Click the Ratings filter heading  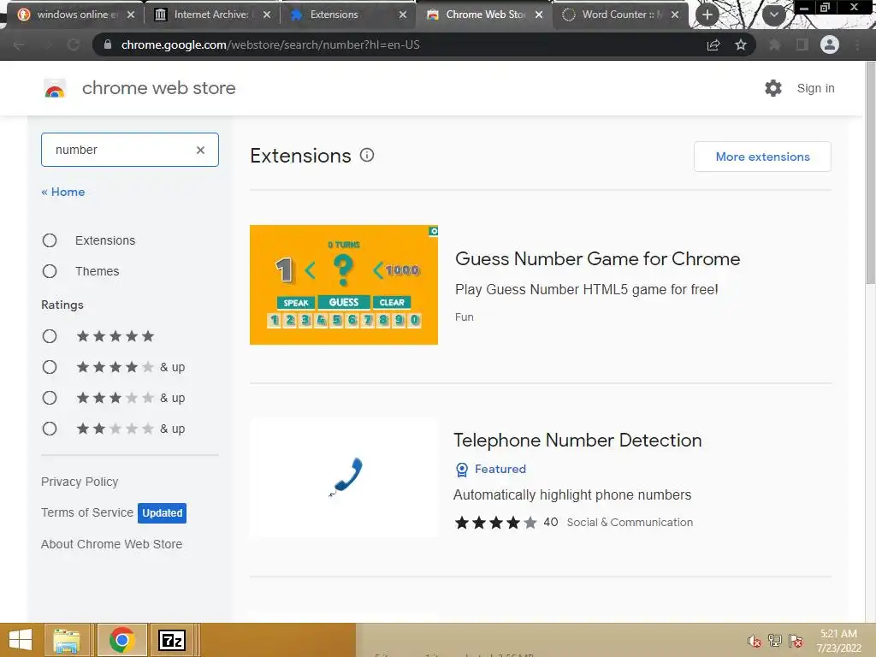point(62,305)
